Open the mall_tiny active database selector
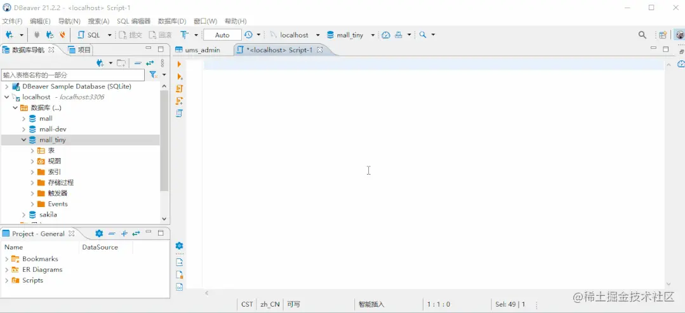 (351, 35)
